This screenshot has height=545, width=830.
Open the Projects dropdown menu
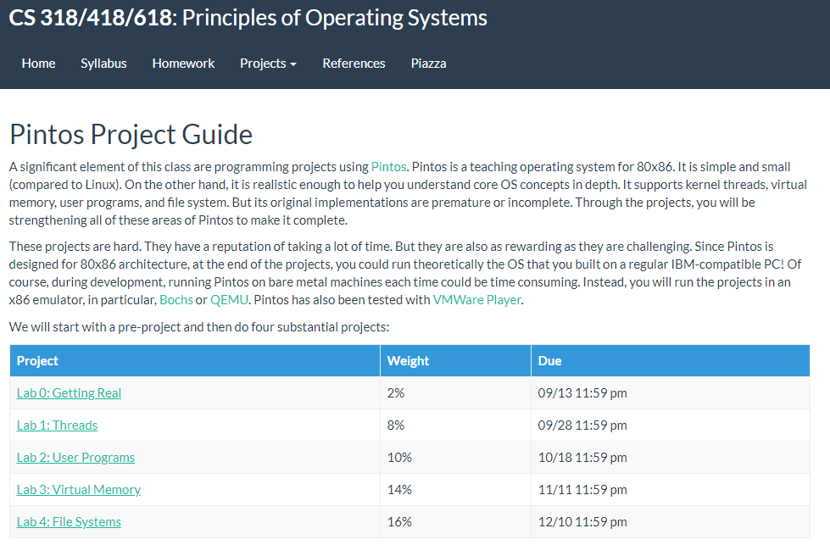pos(268,64)
